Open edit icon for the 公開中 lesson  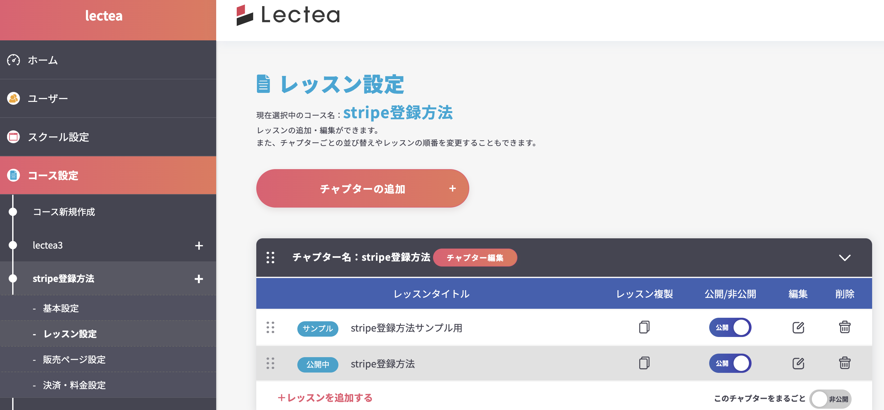(798, 363)
